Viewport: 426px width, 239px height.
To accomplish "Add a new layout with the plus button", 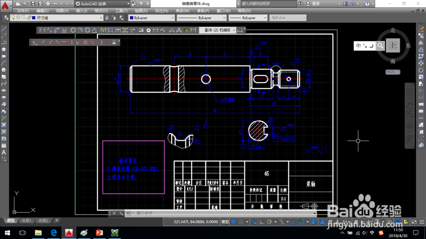I will point(57,221).
